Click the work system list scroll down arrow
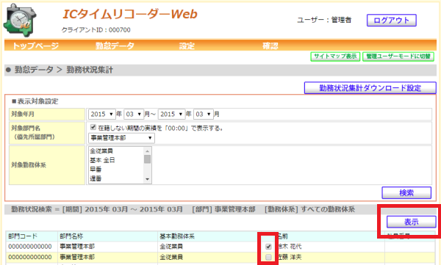 [x=148, y=179]
